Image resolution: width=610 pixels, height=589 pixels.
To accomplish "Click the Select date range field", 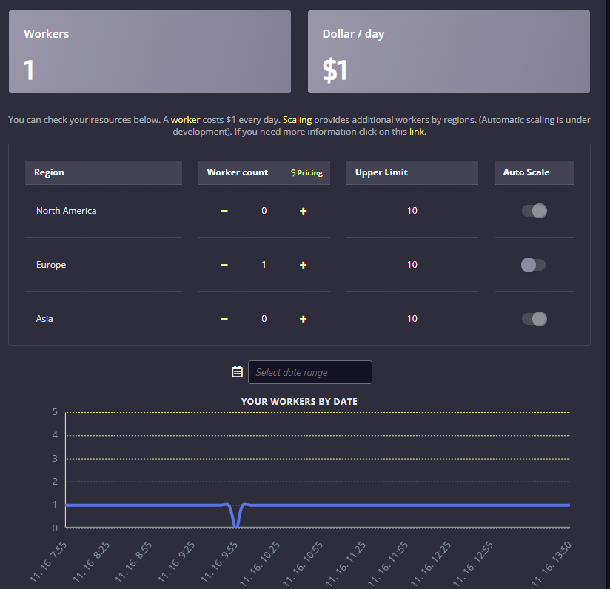I will click(x=309, y=372).
